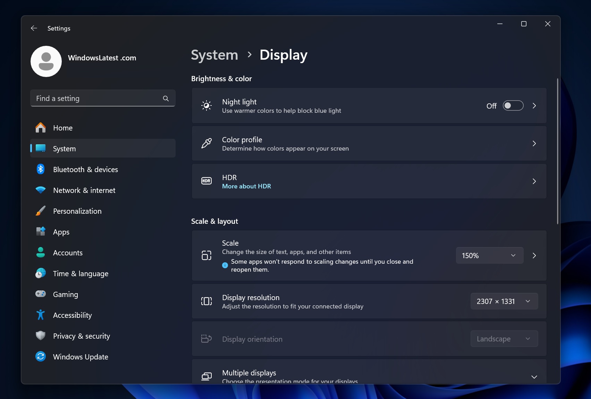Select Privacy & security in sidebar
Viewport: 591px width, 399px height.
pyautogui.click(x=82, y=336)
